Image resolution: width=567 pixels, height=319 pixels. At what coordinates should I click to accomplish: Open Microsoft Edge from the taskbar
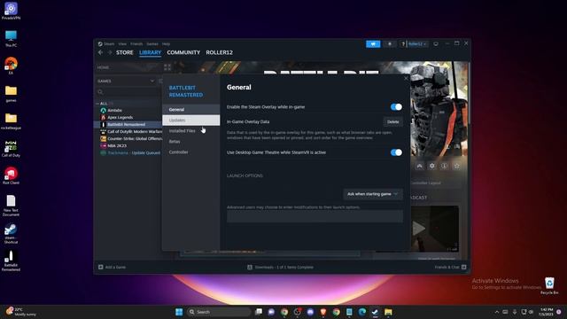tap(362, 312)
